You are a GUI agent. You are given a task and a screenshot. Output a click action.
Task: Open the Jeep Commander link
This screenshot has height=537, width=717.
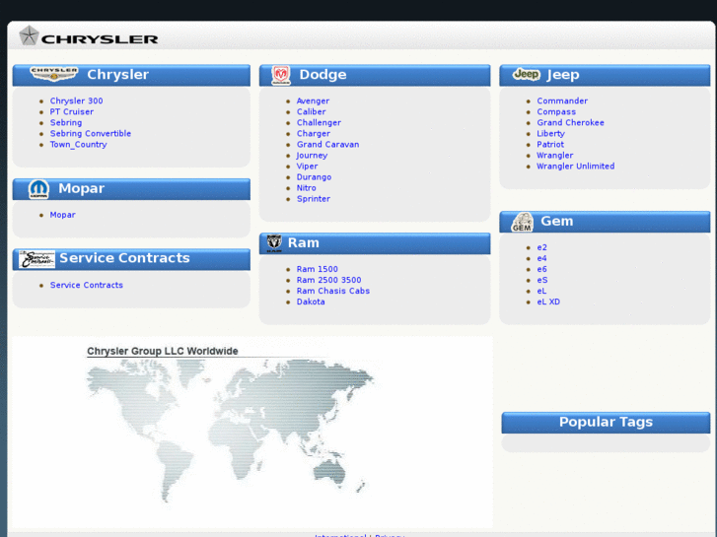[x=562, y=101]
